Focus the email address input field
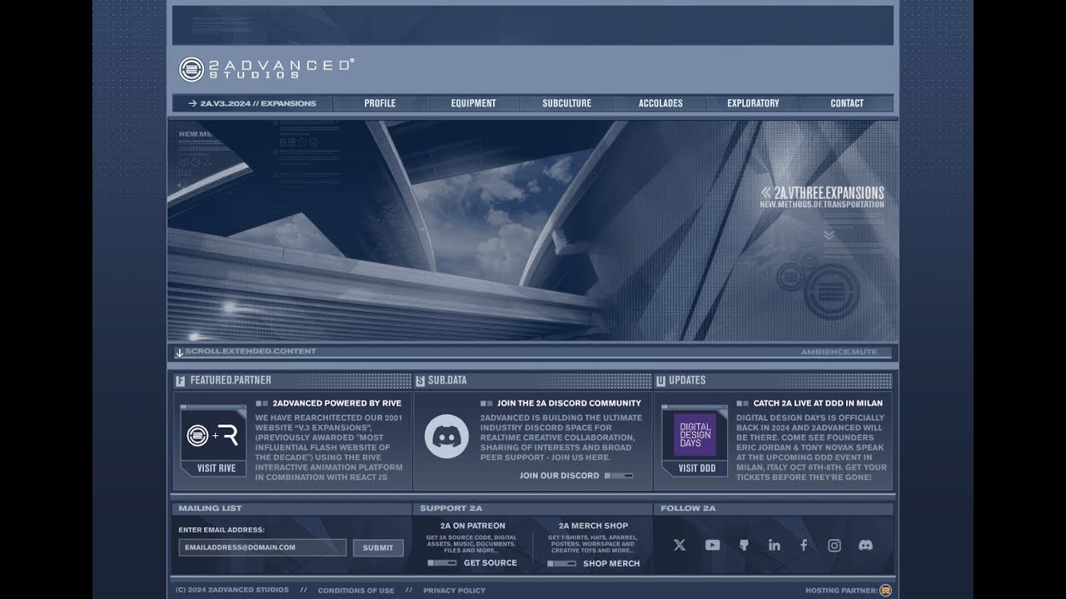 point(262,547)
